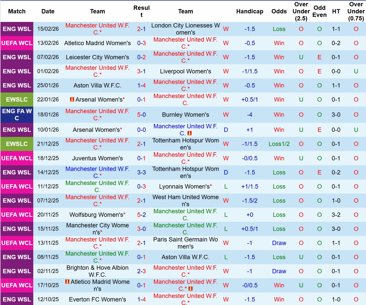Open Wolfsburg Women's team link
This screenshot has width=366, height=305.
[x=96, y=215]
